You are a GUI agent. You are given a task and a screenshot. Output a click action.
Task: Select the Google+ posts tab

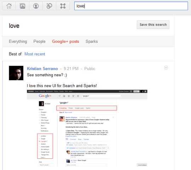click(x=65, y=41)
